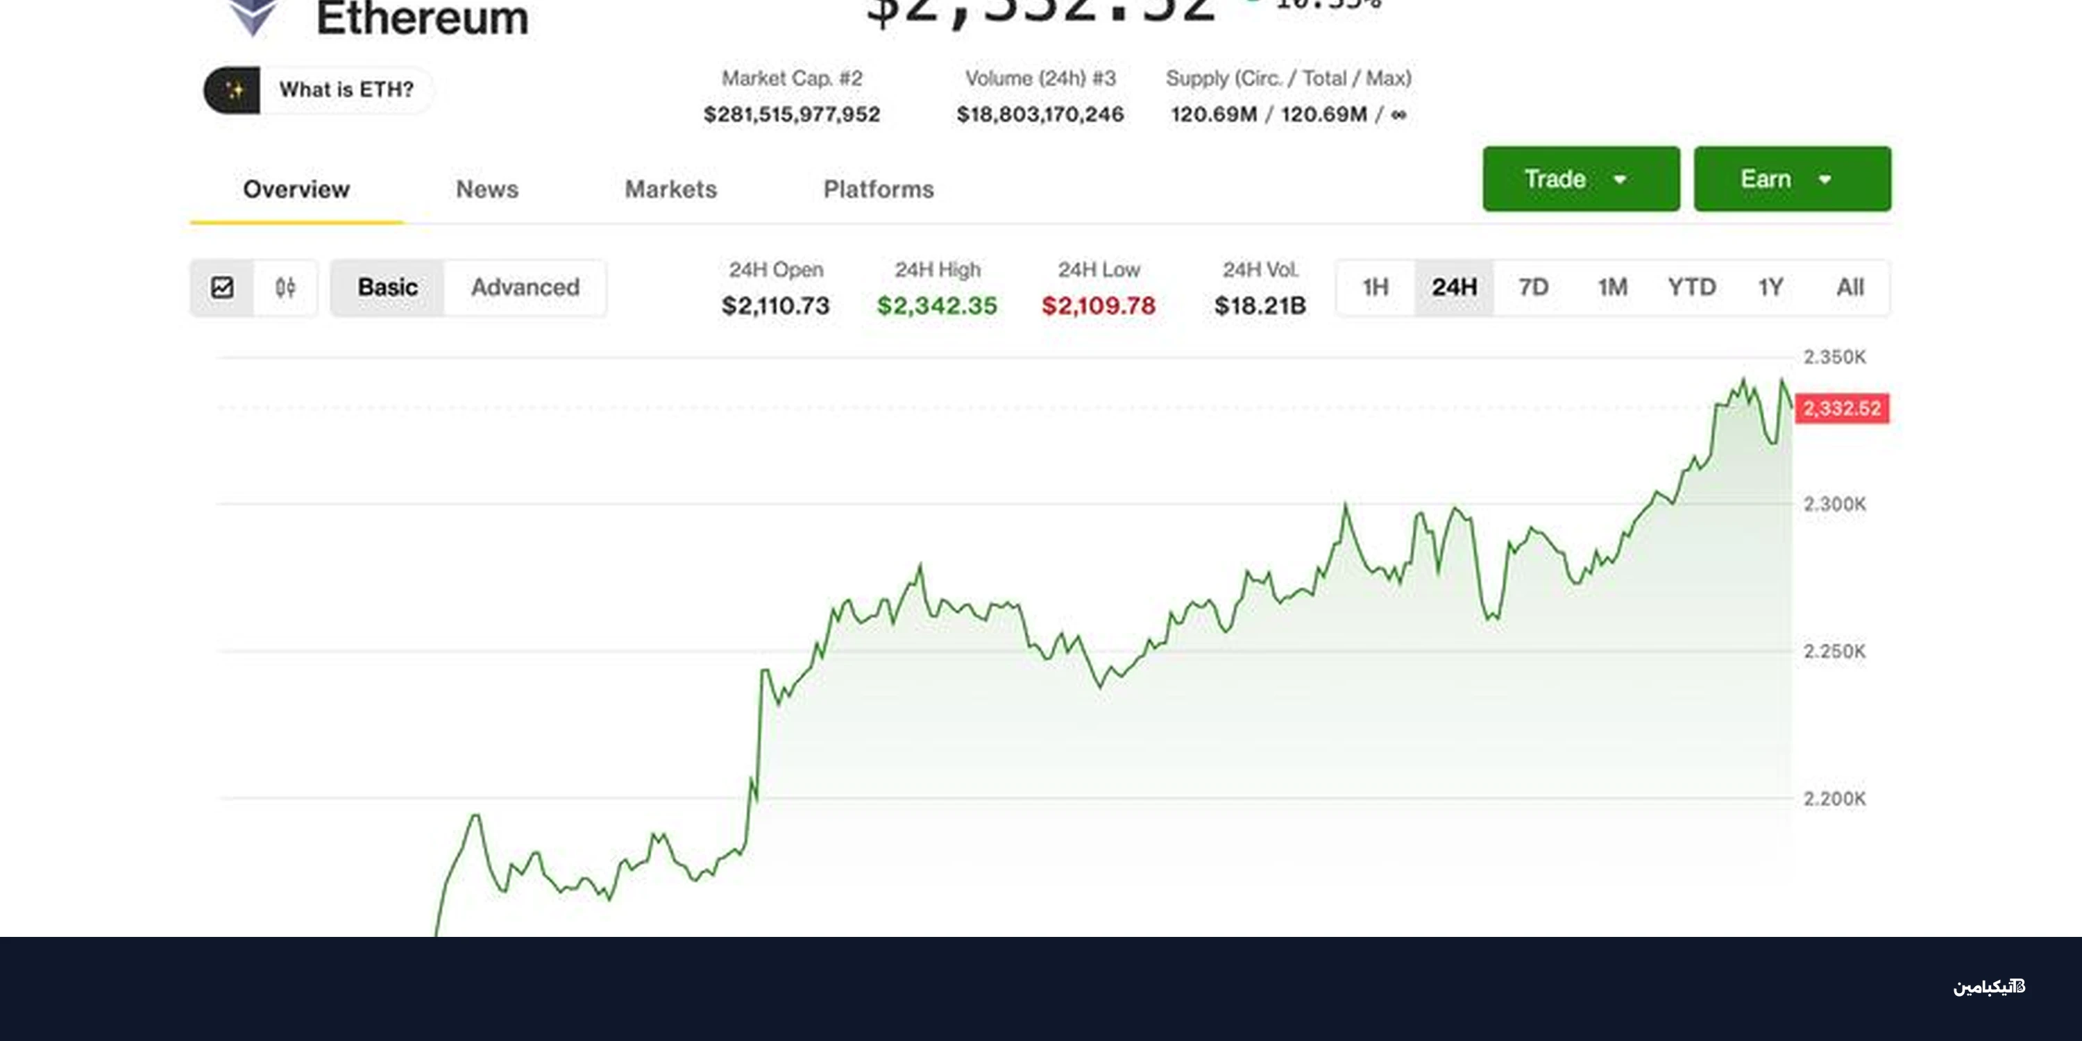Switch chart mode to Advanced

point(525,287)
